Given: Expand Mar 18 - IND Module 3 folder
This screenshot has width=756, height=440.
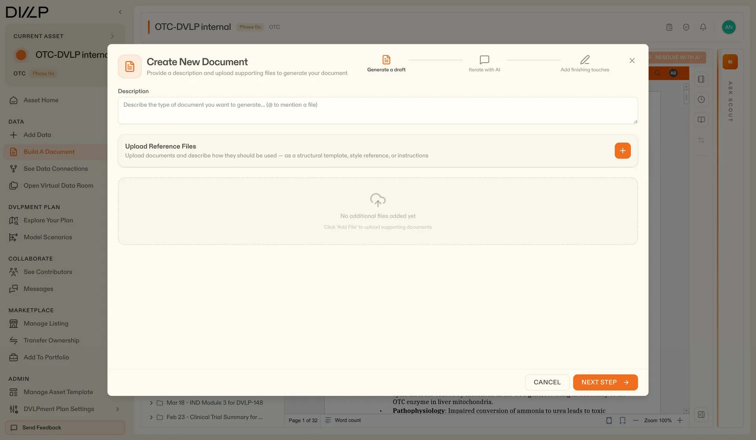Looking at the screenshot, I should click(151, 403).
